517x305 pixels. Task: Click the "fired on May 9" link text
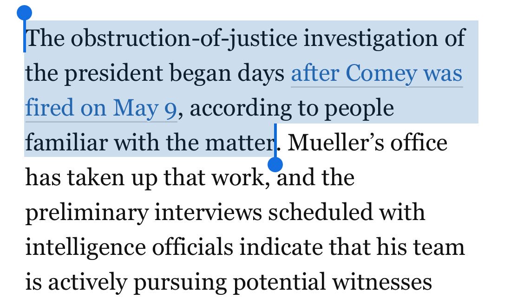(101, 109)
